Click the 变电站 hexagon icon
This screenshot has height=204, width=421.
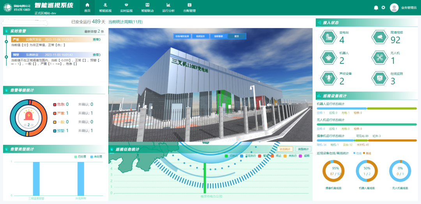329,37
